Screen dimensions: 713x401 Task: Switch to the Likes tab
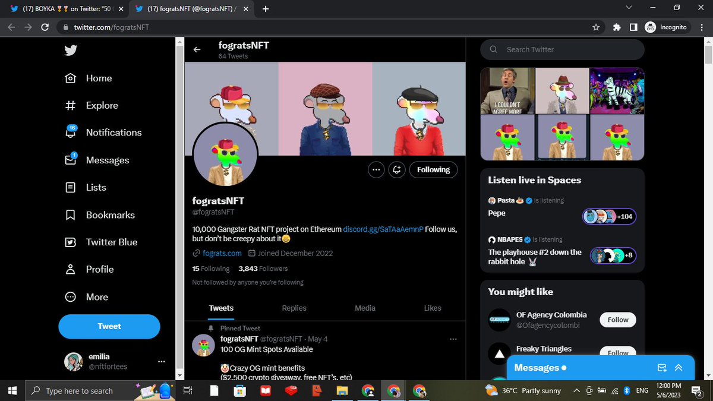[x=433, y=308]
